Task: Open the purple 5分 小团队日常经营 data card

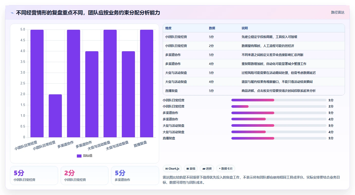Action: click(34, 175)
